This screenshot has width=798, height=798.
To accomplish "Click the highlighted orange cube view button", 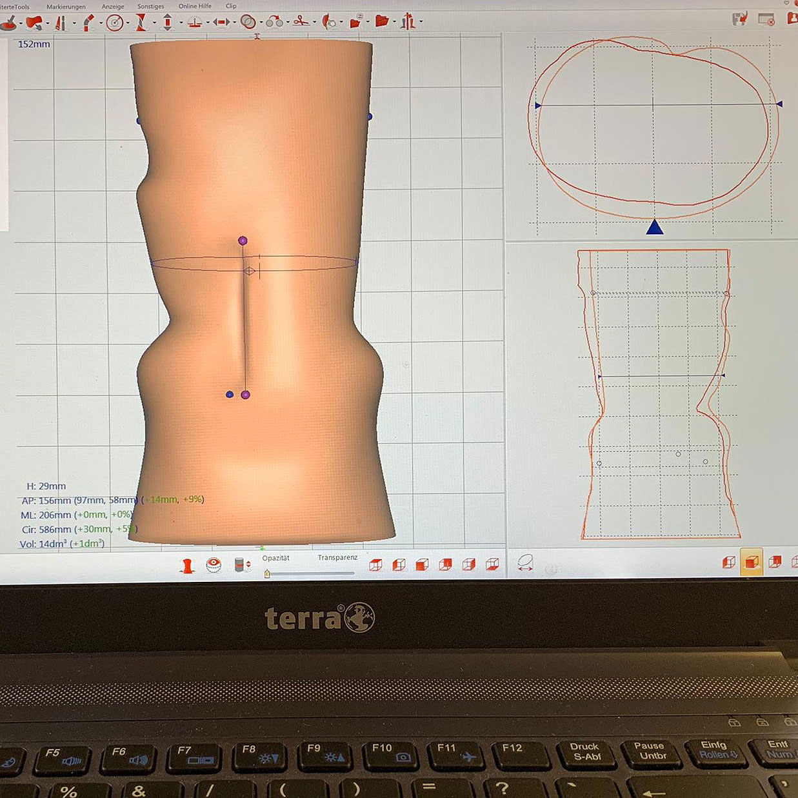I will click(752, 562).
